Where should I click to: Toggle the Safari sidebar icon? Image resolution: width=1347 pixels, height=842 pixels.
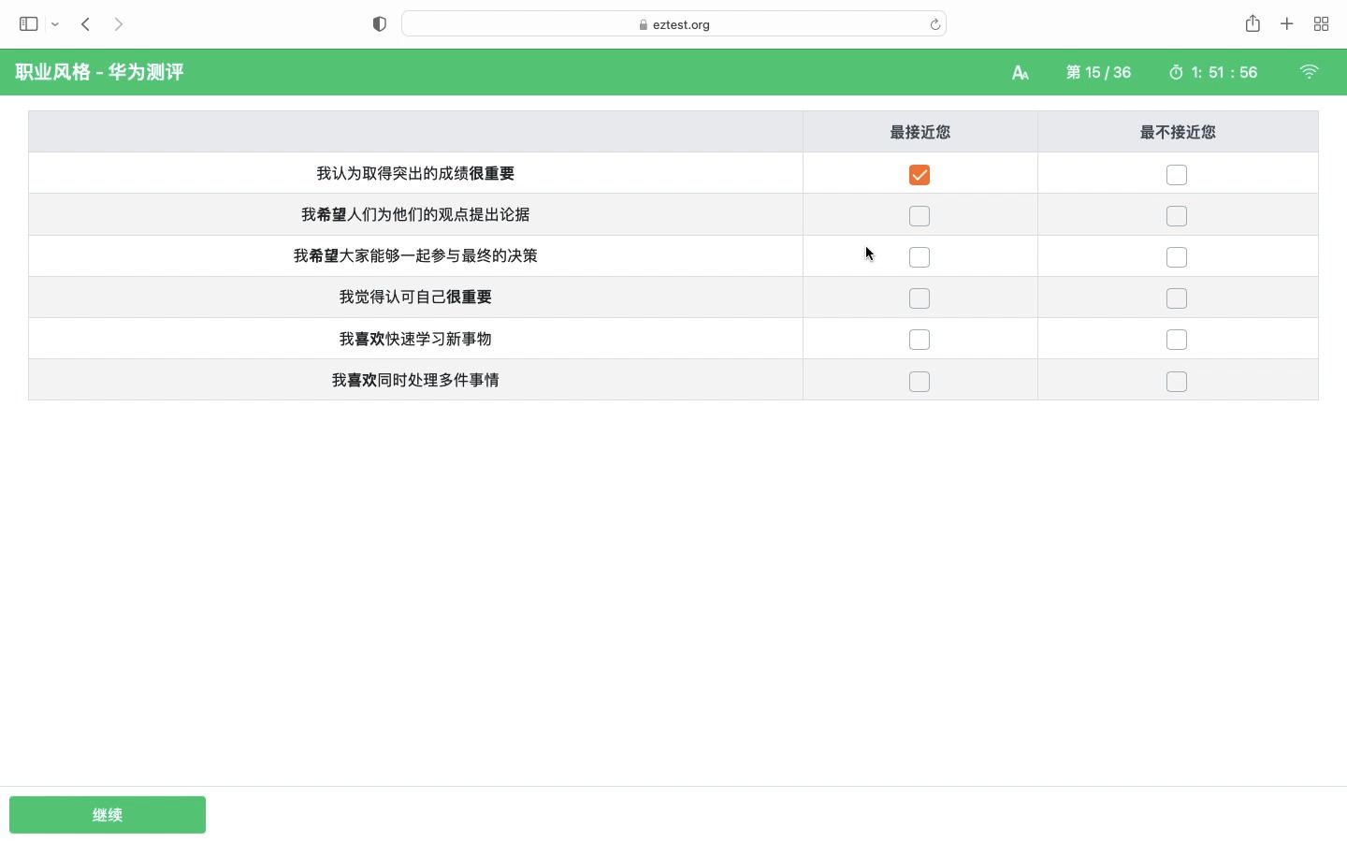click(28, 24)
